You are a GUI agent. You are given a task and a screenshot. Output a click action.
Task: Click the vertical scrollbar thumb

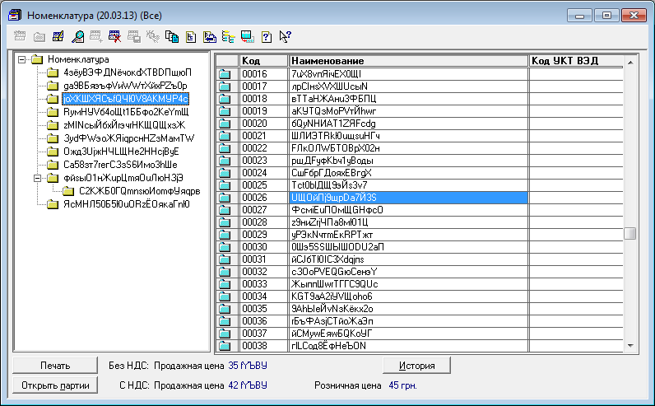(x=630, y=233)
